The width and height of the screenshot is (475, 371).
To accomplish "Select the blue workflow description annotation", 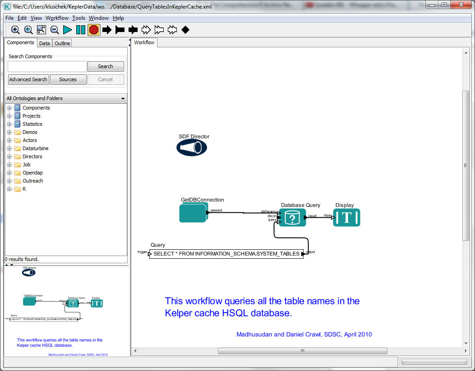I will click(x=262, y=307).
